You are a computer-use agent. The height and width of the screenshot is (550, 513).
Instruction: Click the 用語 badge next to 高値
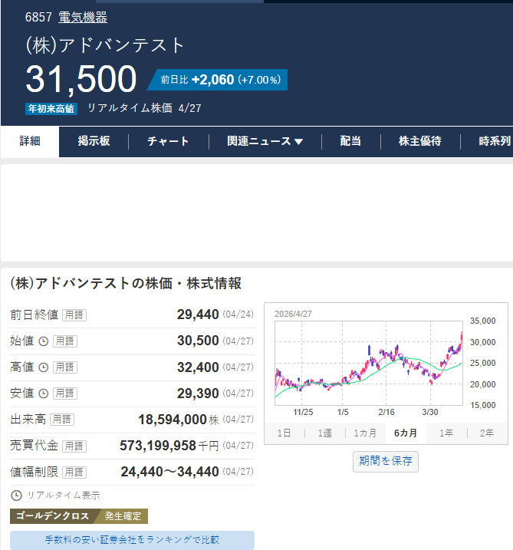(x=65, y=367)
